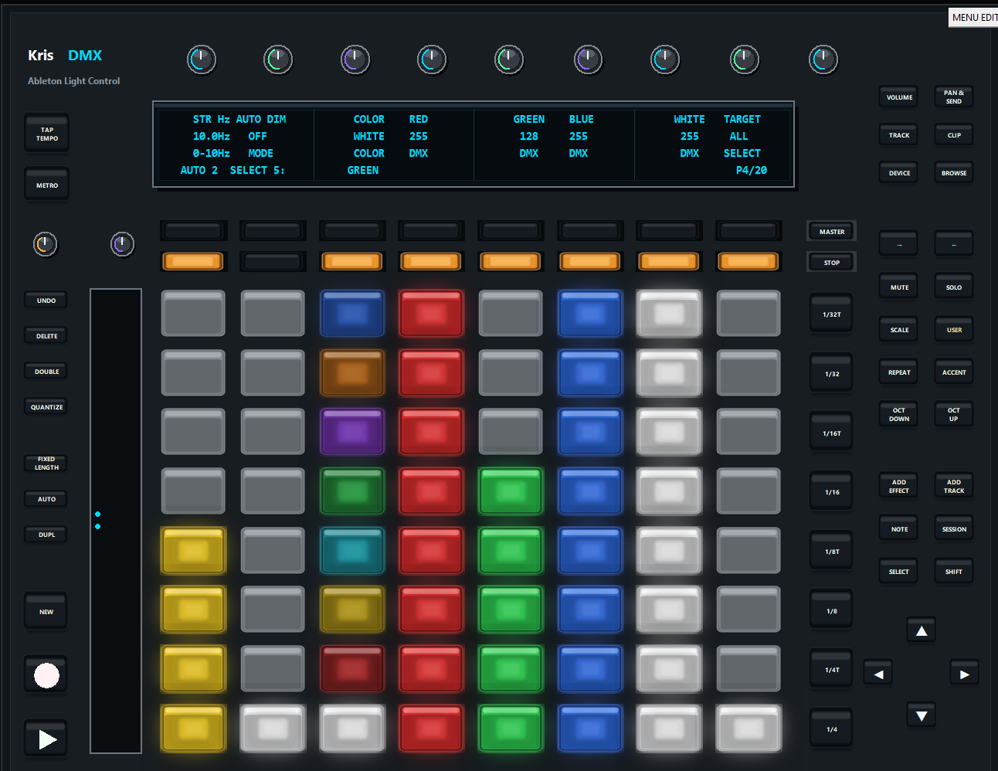Select the Device mode button
998x771 pixels.
898,173
